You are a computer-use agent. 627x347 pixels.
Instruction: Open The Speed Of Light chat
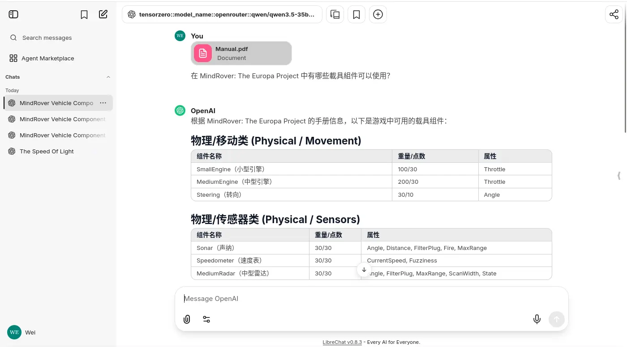[x=47, y=152]
